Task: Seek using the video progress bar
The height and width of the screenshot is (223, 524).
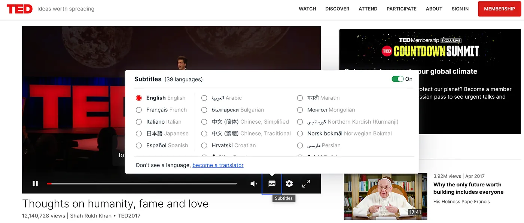Action: 142,183
